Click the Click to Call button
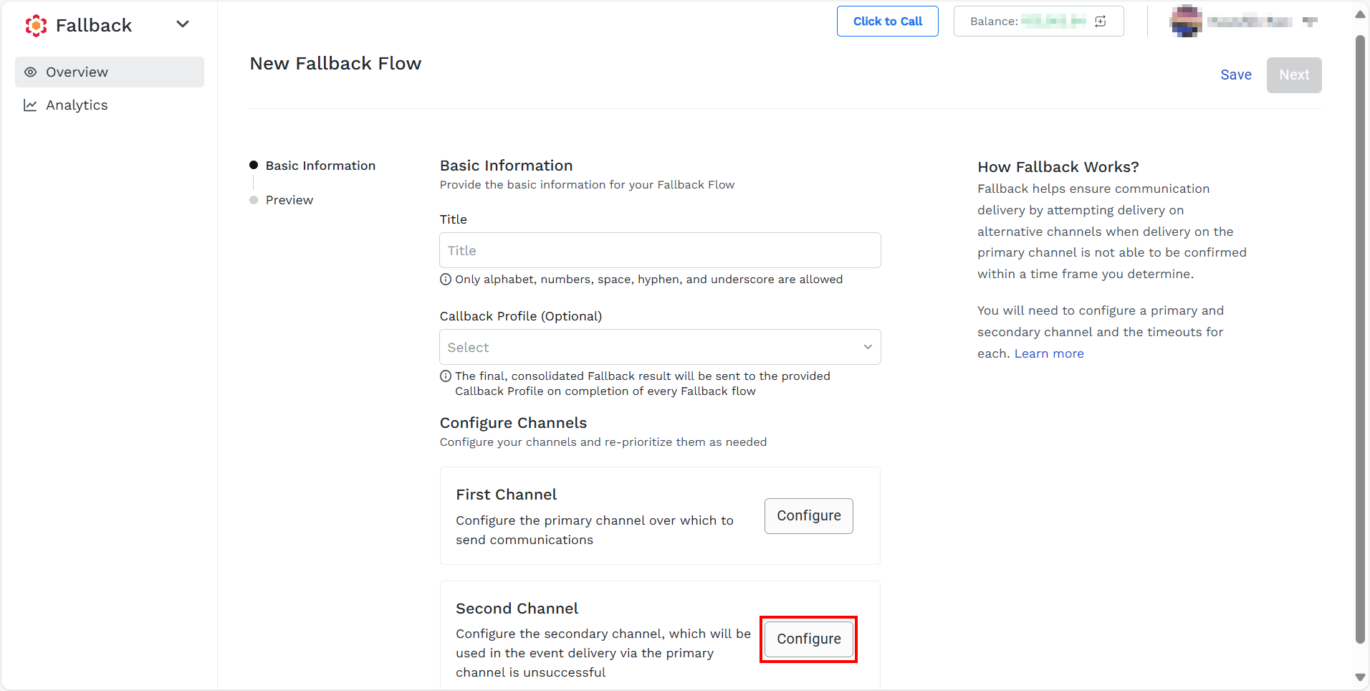 tap(888, 22)
